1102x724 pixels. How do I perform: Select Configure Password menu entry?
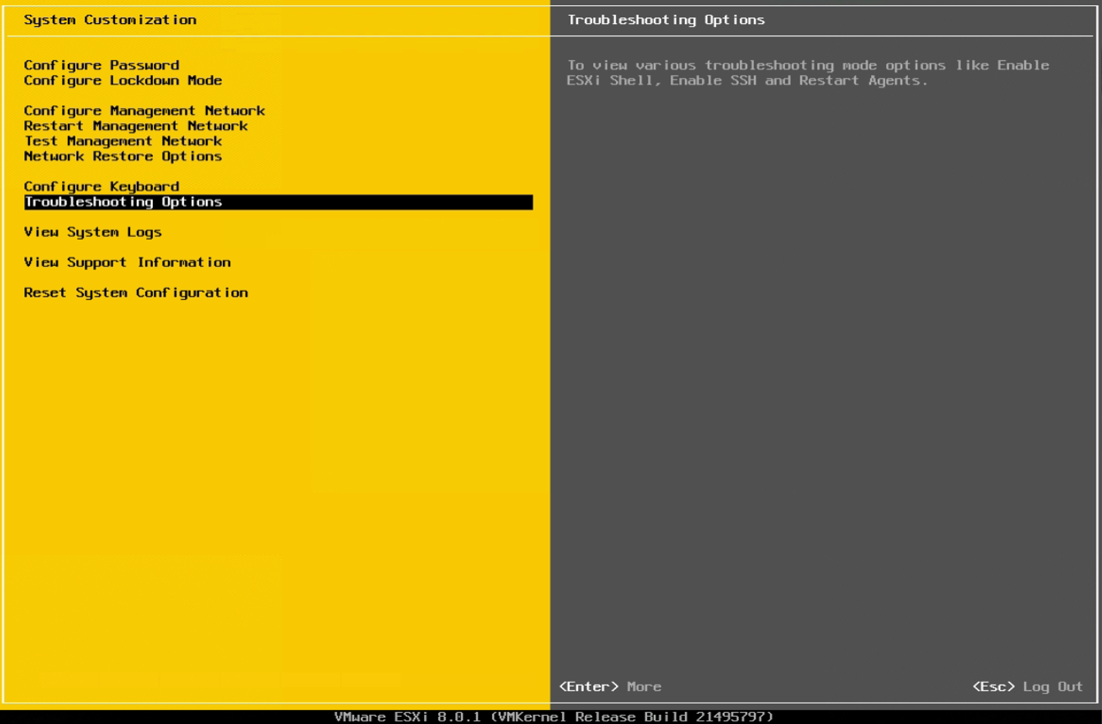[x=102, y=65]
